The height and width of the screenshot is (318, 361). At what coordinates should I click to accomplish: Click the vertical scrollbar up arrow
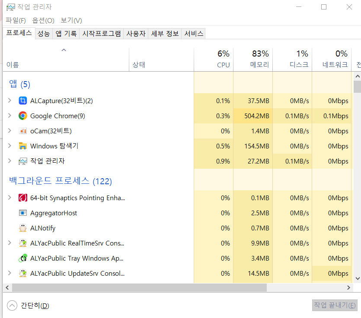(x=357, y=76)
